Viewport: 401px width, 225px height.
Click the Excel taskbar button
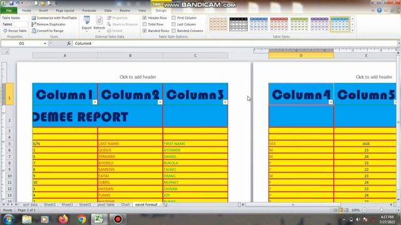coord(99,219)
